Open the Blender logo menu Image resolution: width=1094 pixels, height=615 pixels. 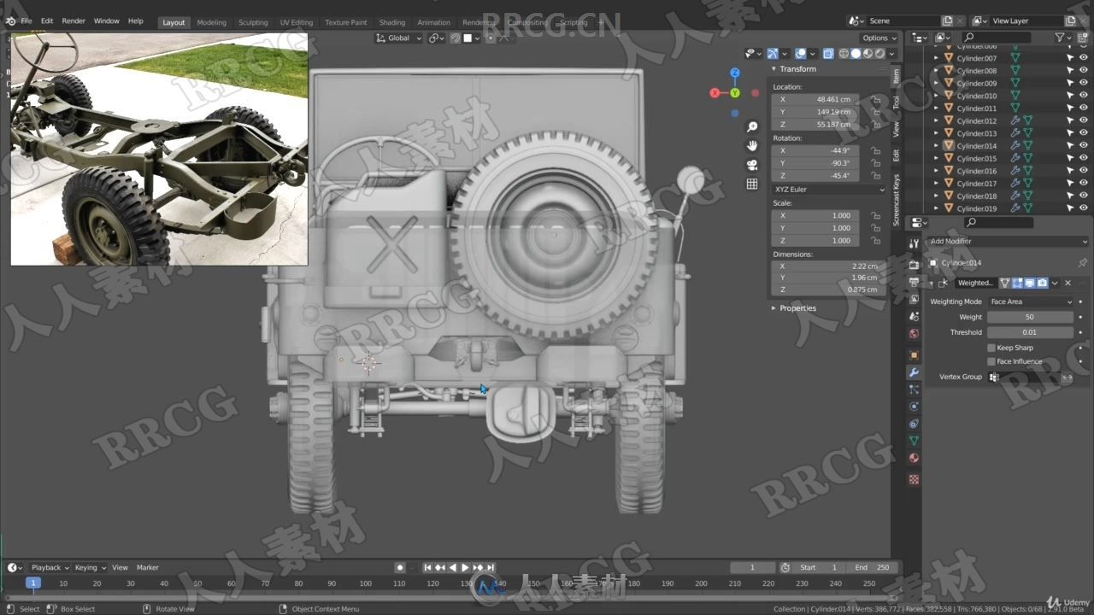[10, 20]
